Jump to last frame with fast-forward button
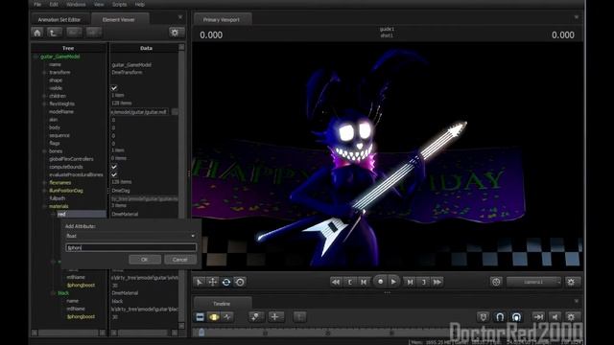 pyautogui.click(x=437, y=282)
